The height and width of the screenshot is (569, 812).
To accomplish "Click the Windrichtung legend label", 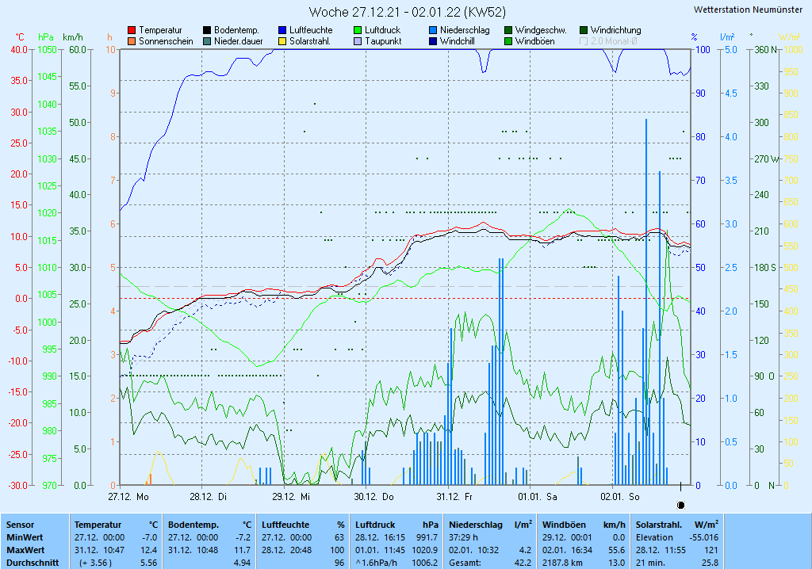I will click(615, 31).
